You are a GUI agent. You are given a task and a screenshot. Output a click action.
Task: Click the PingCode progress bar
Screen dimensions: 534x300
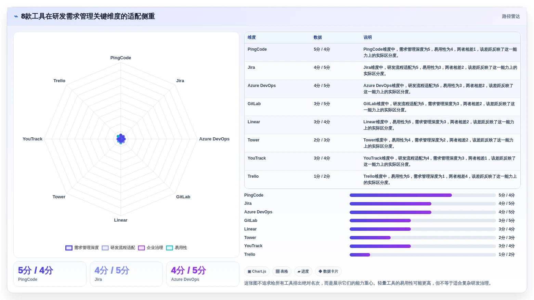(422, 195)
